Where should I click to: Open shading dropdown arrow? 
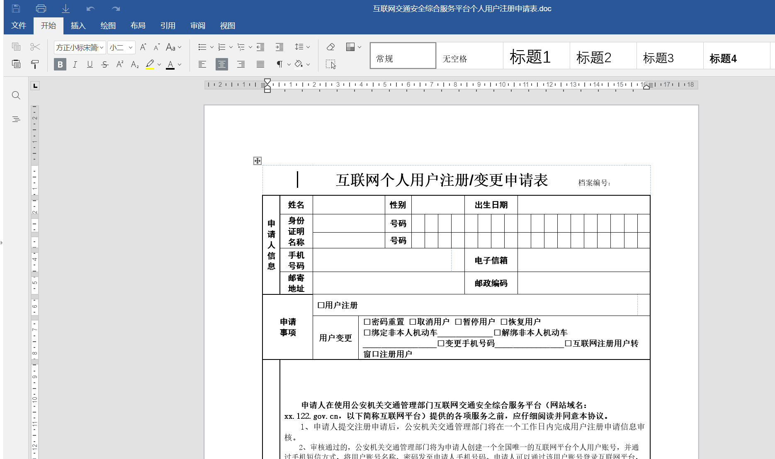[360, 47]
